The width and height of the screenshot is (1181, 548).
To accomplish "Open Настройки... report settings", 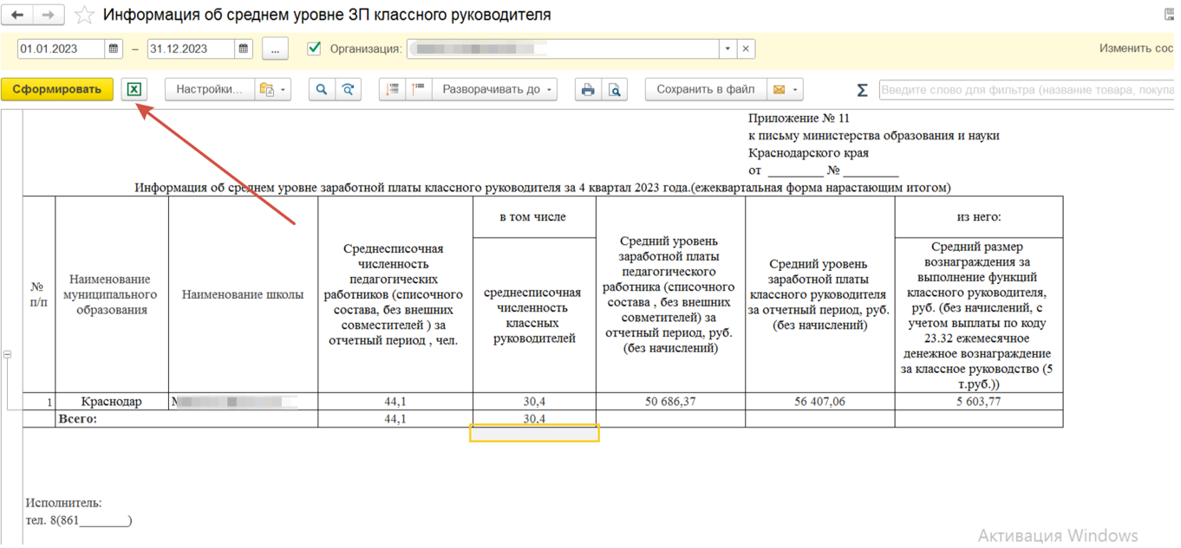I will tap(209, 89).
